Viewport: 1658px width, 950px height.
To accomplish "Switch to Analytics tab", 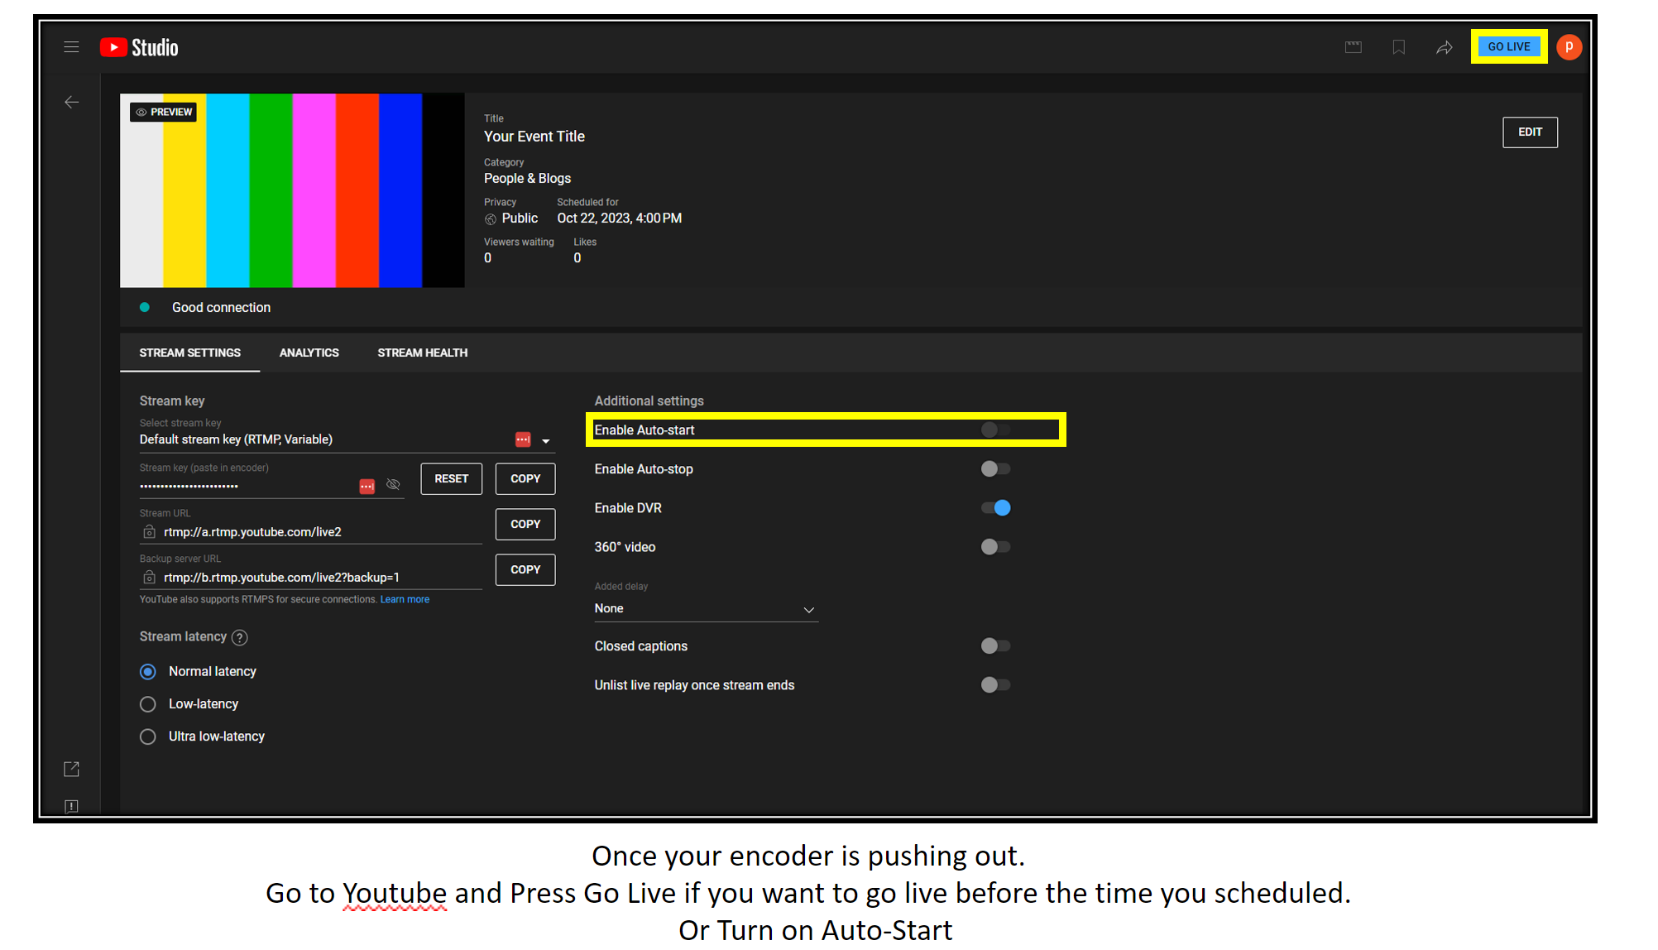I will (x=309, y=353).
